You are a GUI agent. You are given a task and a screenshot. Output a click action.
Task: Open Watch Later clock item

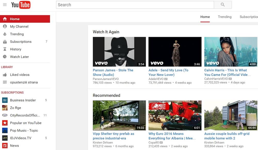coord(19,57)
